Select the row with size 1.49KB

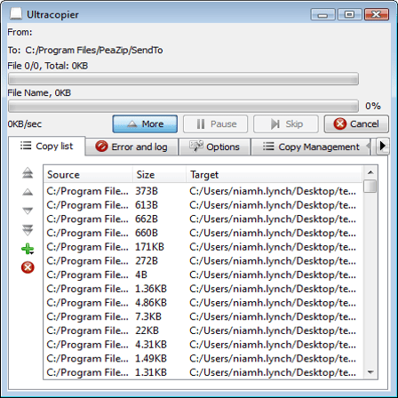tap(203, 358)
